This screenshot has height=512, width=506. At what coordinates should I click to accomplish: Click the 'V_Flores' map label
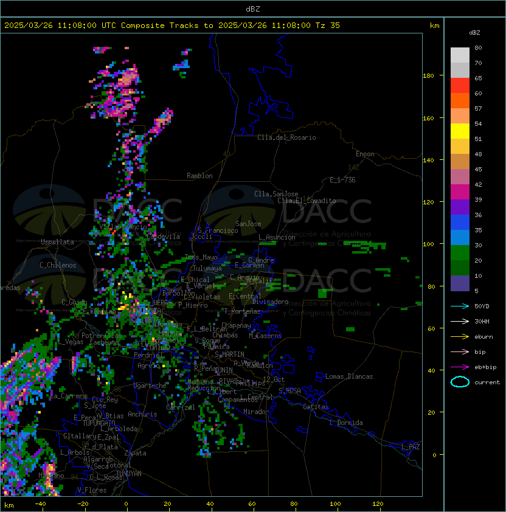tap(92, 490)
